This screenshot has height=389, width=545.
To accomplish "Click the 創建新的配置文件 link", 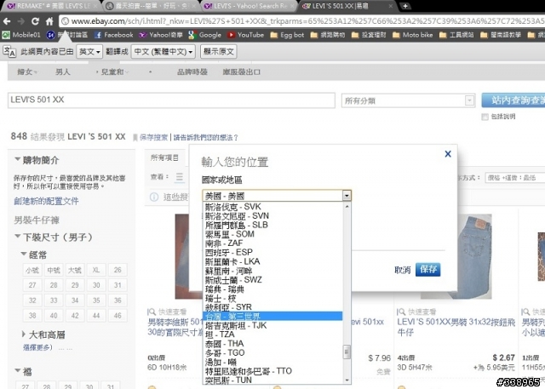I will [x=46, y=201].
